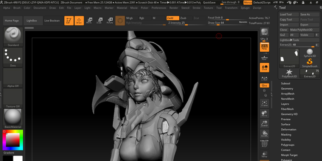
Task: Click the Rotate view navigation button
Action: 264,134
